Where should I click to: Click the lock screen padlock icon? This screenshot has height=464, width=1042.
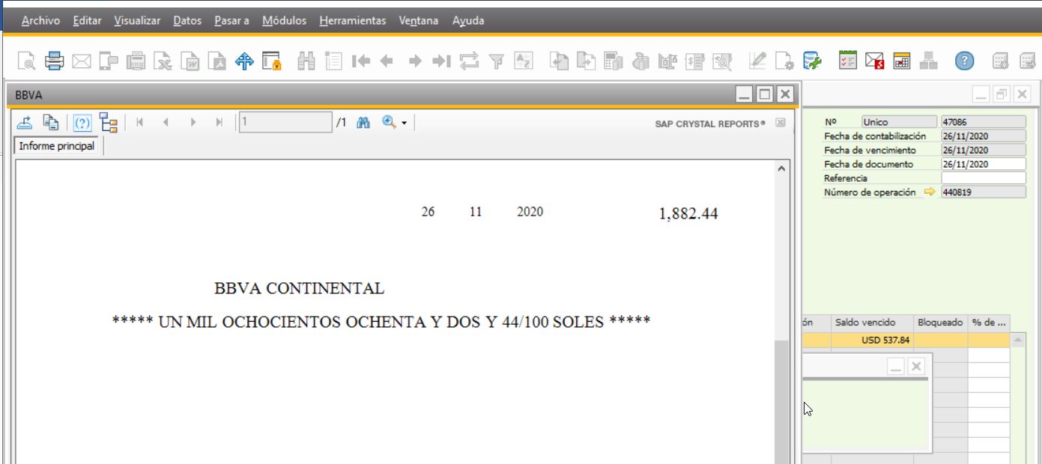[x=272, y=61]
